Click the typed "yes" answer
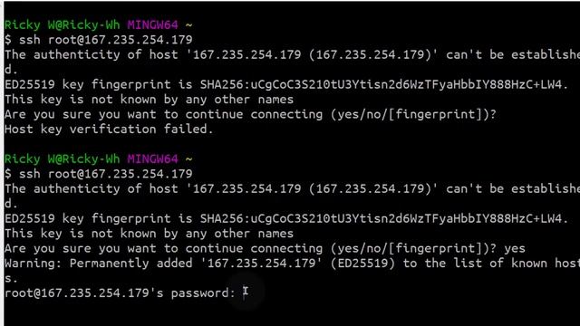The height and width of the screenshot is (326, 580). click(514, 249)
